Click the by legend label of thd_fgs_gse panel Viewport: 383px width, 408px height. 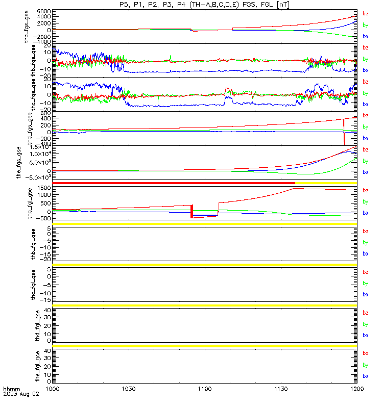click(366, 127)
